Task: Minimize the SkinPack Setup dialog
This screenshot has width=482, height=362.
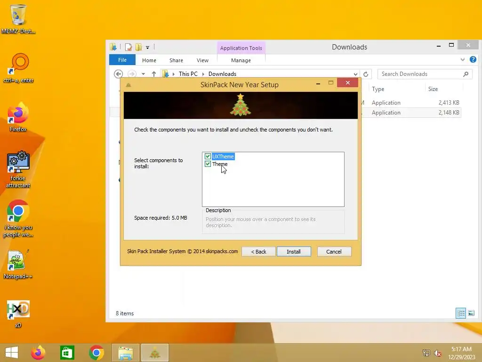Action: tap(318, 83)
